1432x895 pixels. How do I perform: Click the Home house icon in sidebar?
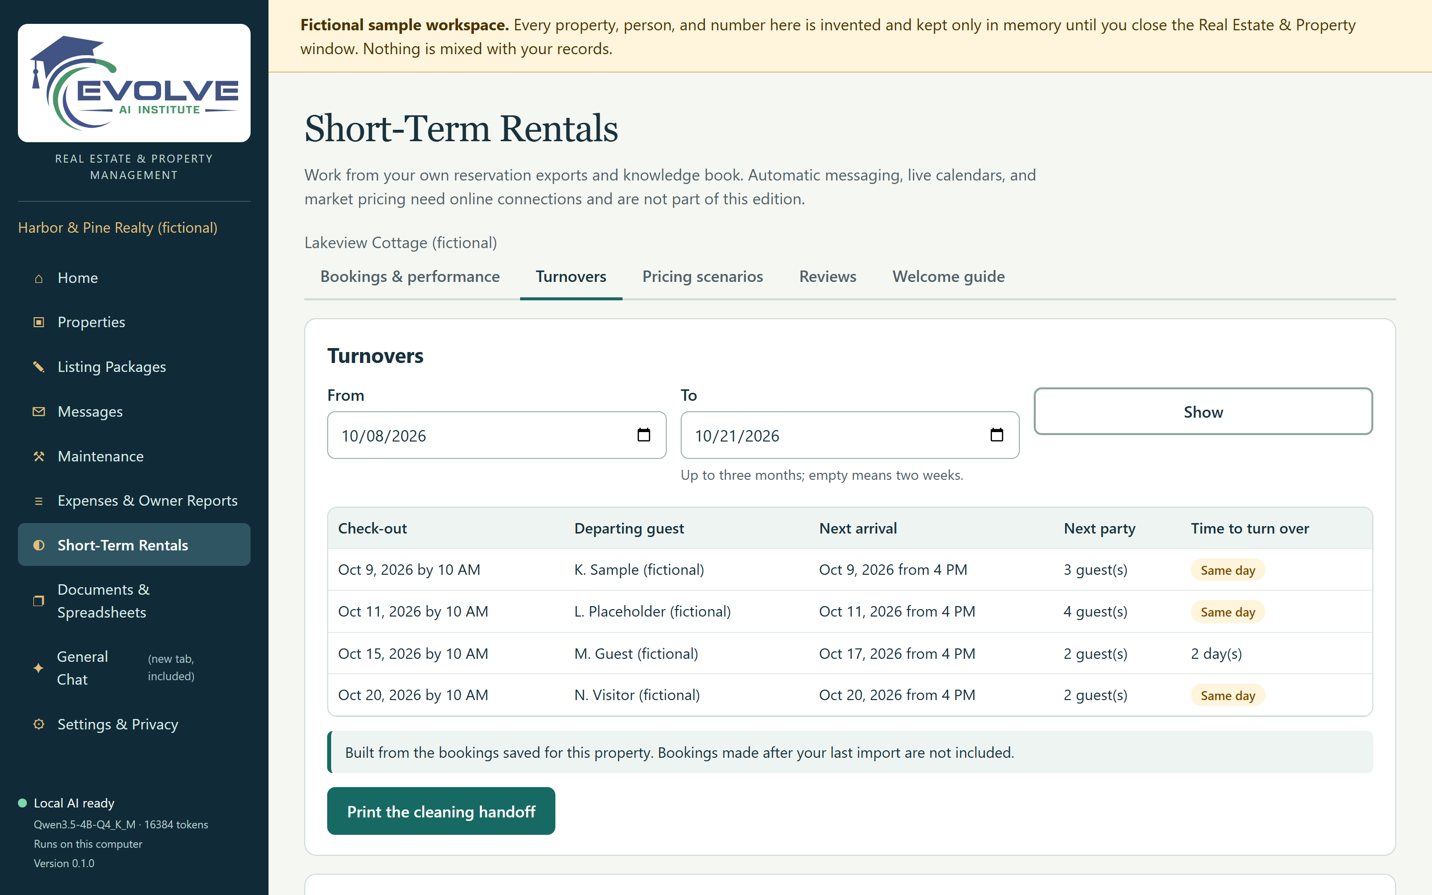click(38, 278)
